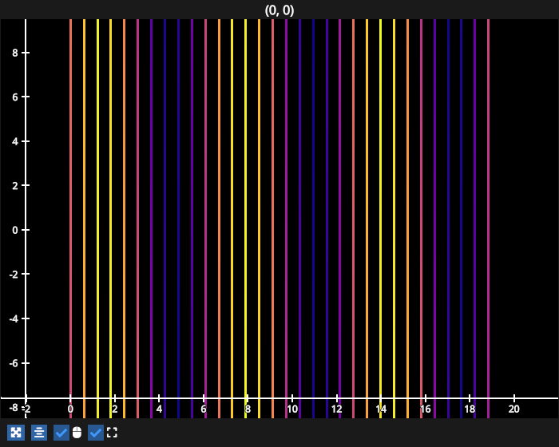
Task: Uncheck the mouse interaction checkbox
Action: [x=61, y=433]
